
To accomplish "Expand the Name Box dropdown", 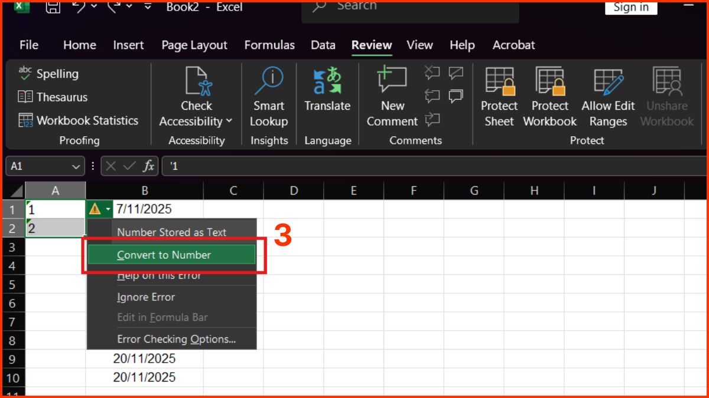I will pos(75,166).
